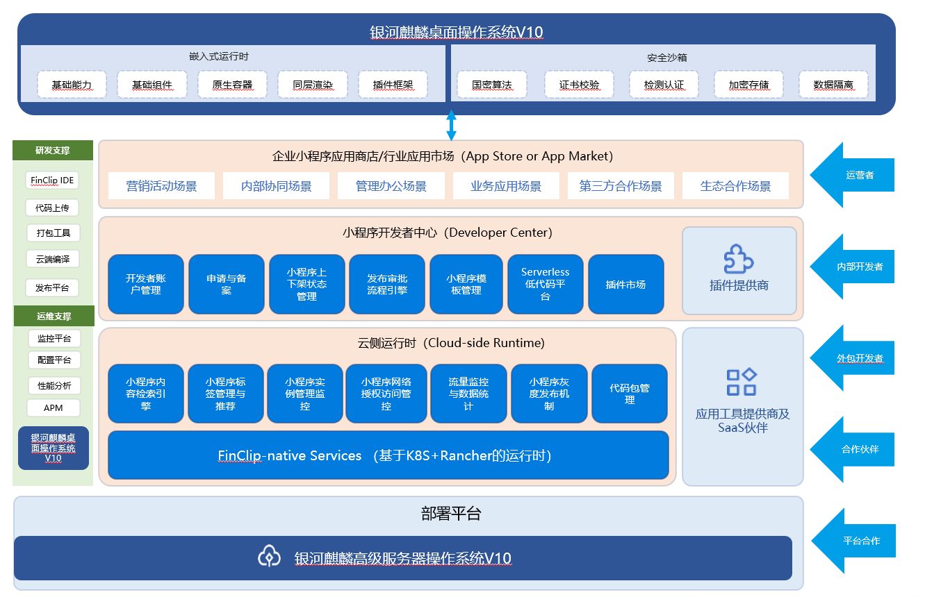Image resolution: width=925 pixels, height=597 pixels.
Task: Click the puzzle piece icon above 插件提供商
Action: tap(739, 259)
